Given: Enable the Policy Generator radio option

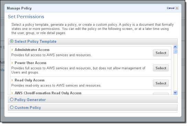Looking at the screenshot, I should [12, 100].
